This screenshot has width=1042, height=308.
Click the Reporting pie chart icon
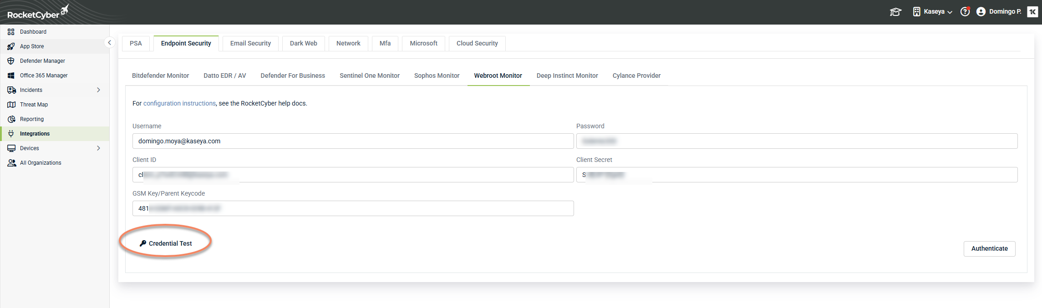tap(11, 119)
